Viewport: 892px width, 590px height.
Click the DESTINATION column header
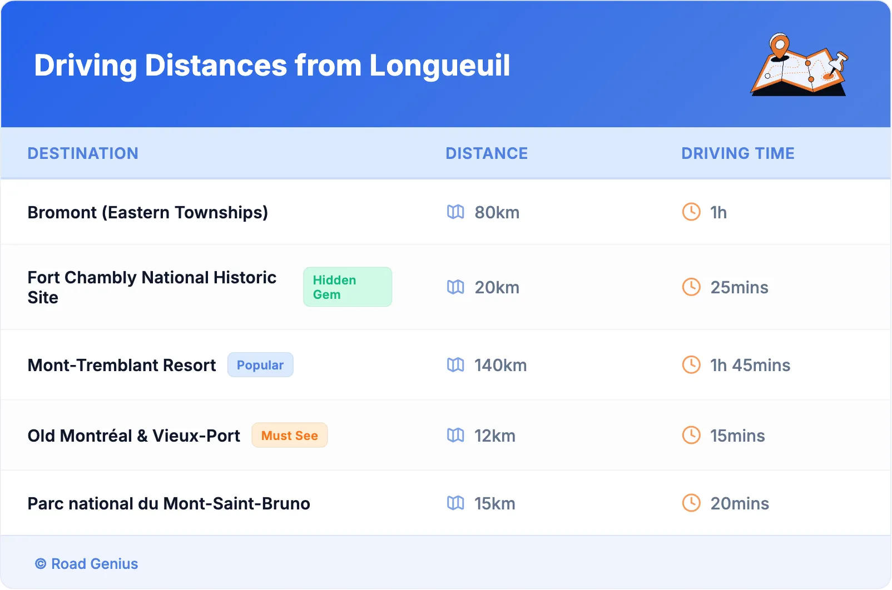83,153
